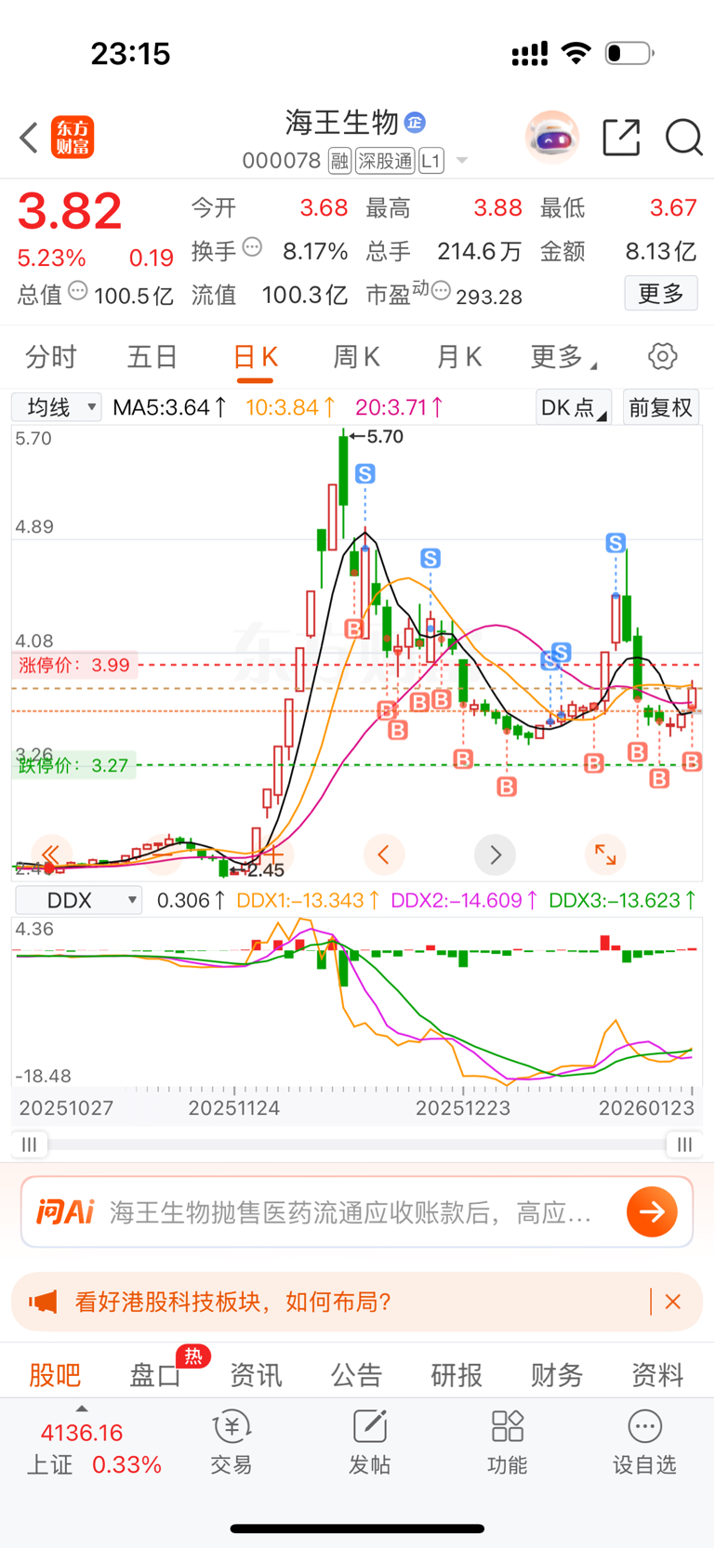Tap the megaphone promotion icon
This screenshot has height=1548, width=715.
coord(43,1302)
